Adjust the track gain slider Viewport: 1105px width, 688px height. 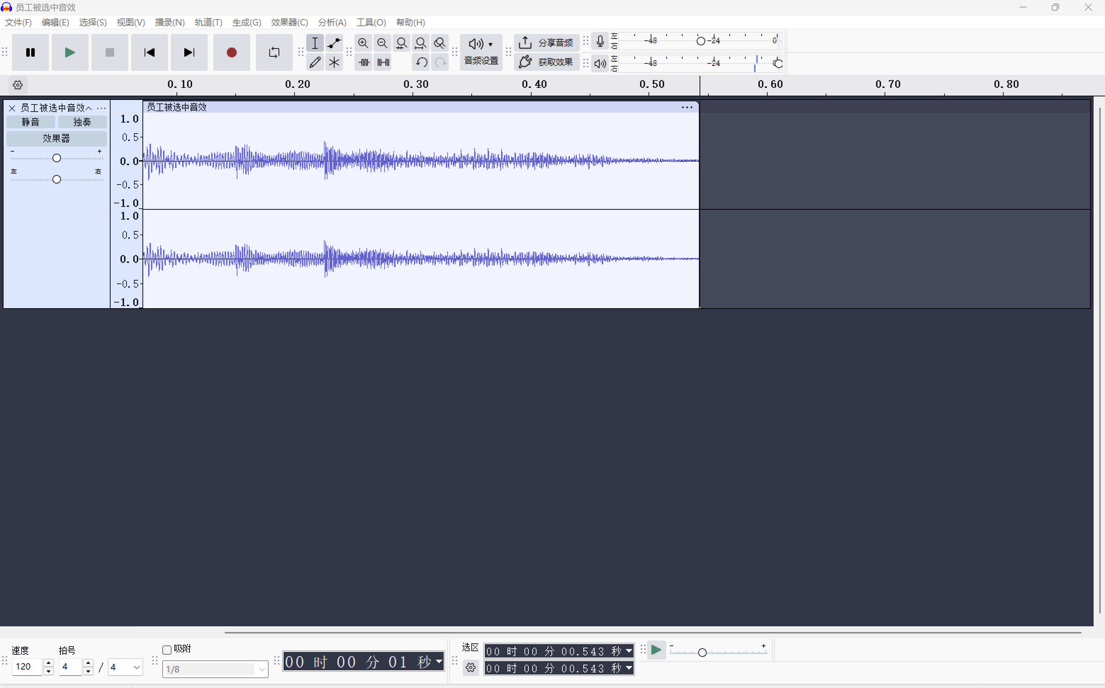coord(56,158)
